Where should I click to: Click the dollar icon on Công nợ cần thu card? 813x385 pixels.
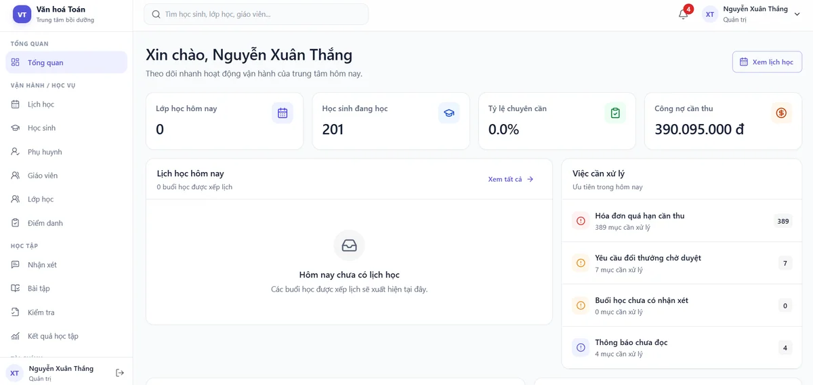click(781, 113)
